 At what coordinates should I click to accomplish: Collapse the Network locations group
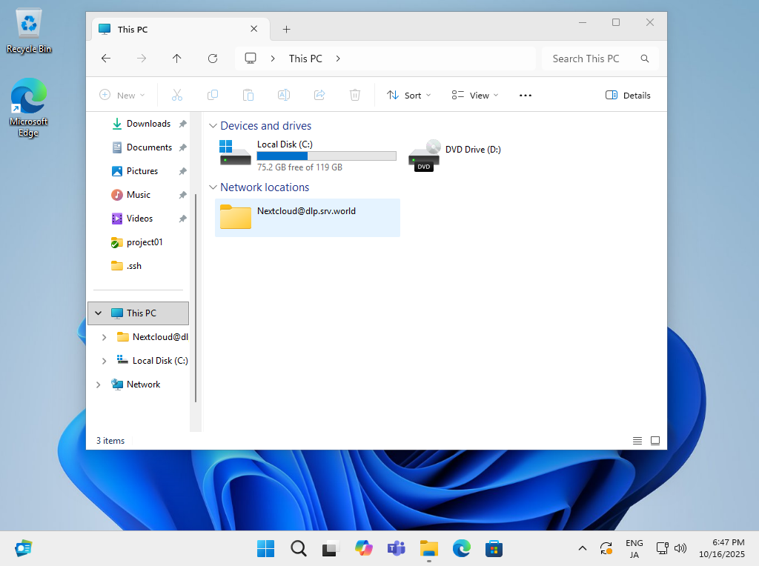(x=213, y=187)
